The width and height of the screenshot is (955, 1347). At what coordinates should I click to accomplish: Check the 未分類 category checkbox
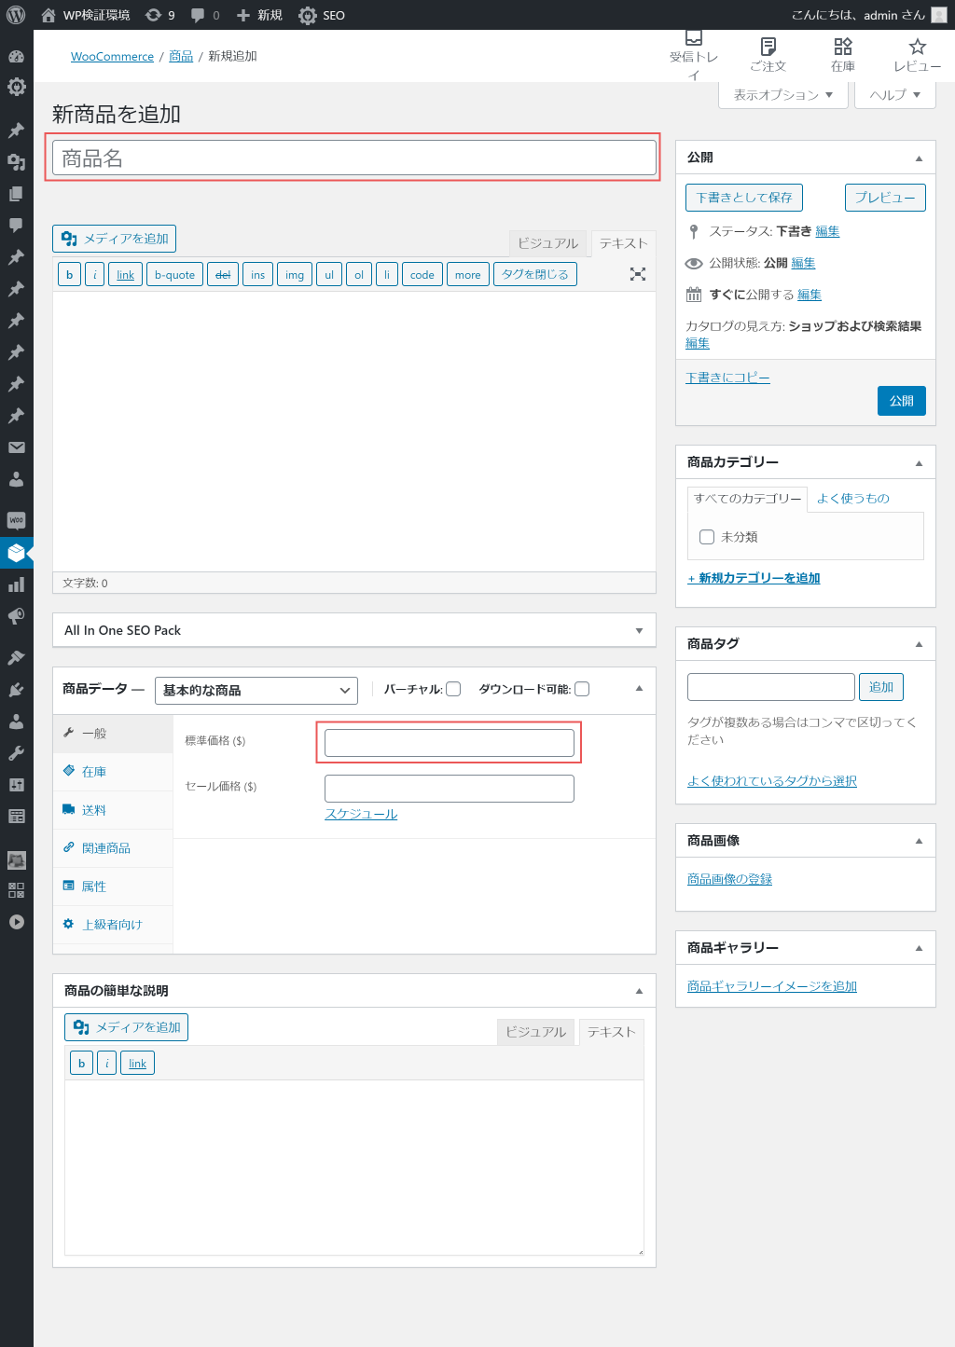tap(707, 537)
